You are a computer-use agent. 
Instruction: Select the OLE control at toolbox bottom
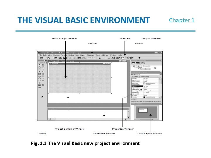[x=40, y=87]
